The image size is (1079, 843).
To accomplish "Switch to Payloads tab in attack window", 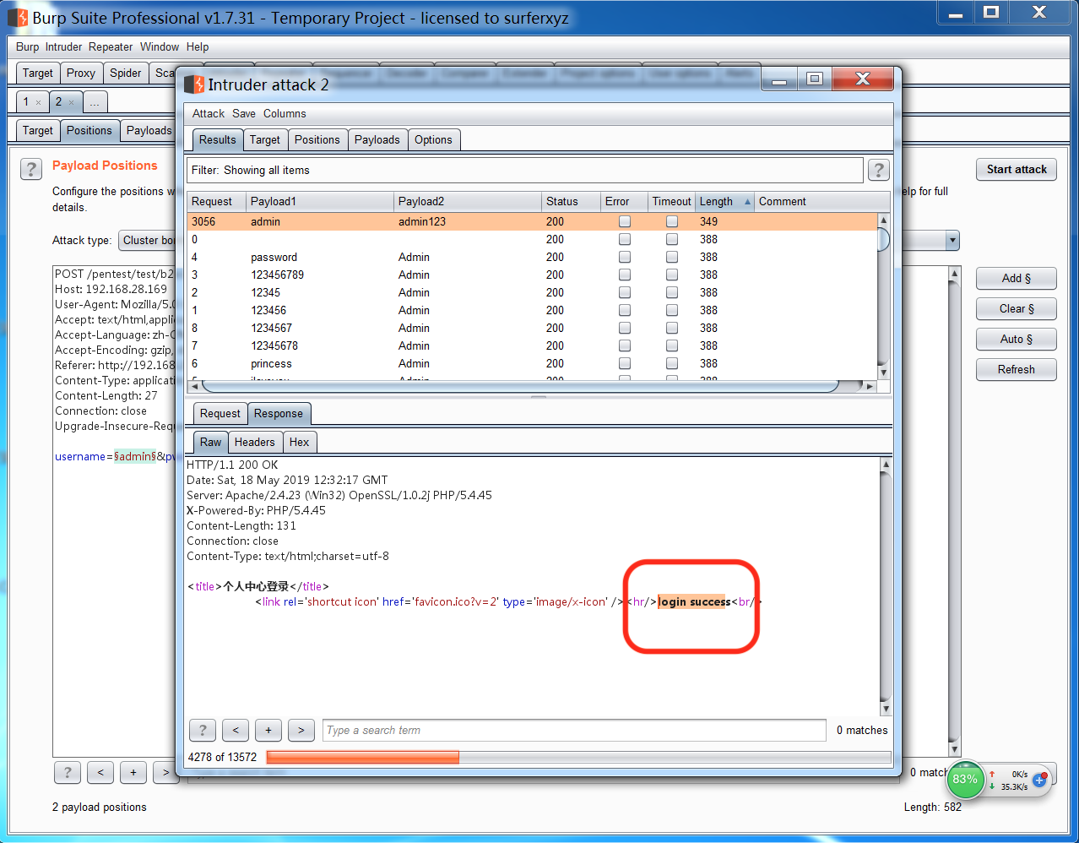I will [x=377, y=139].
